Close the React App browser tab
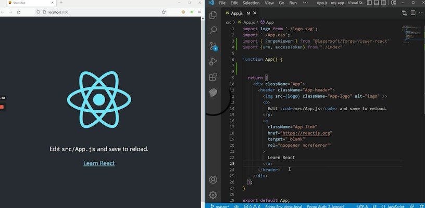This screenshot has height=208, width=425. coord(52,3)
